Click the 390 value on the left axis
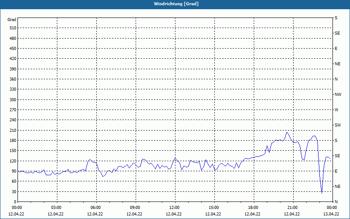 13,69
